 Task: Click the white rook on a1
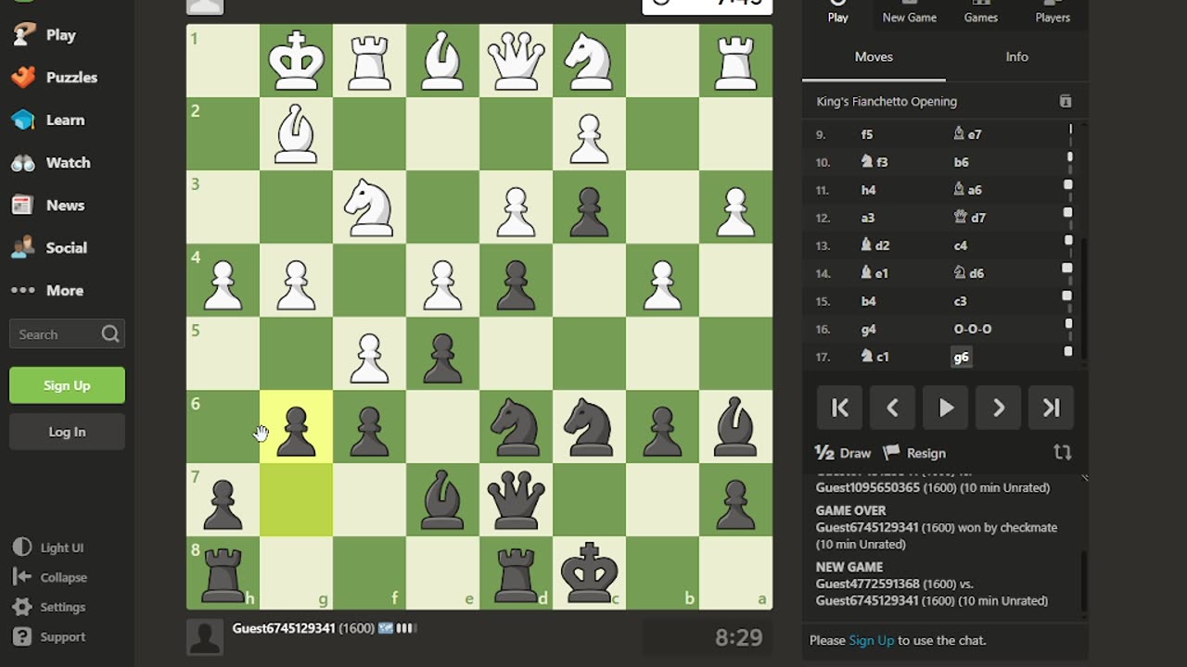click(735, 61)
